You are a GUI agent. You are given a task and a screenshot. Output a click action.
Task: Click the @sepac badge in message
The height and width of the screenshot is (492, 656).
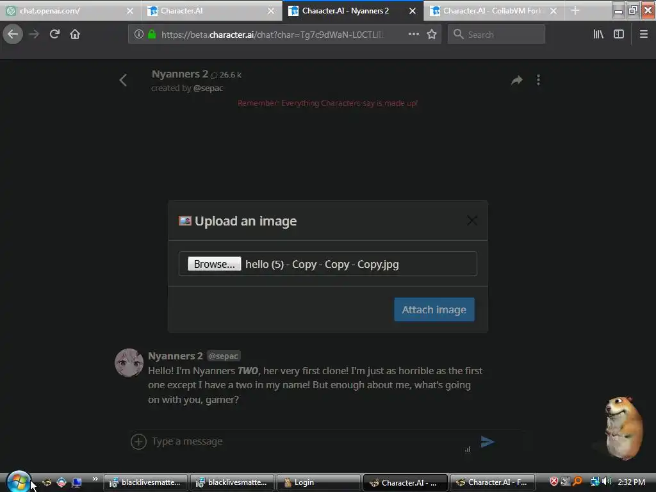pyautogui.click(x=224, y=356)
